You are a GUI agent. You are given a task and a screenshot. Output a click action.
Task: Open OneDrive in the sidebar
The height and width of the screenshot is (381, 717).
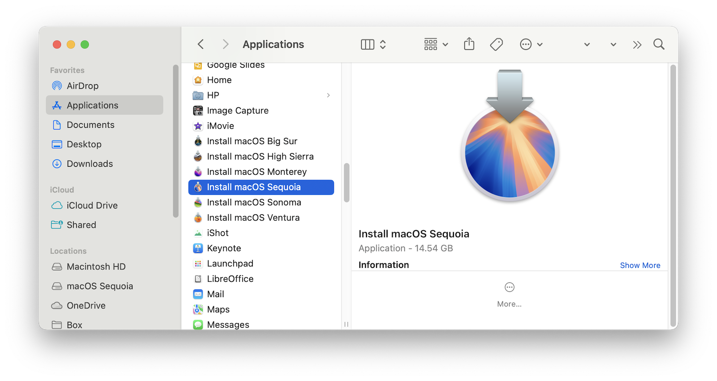104,305
